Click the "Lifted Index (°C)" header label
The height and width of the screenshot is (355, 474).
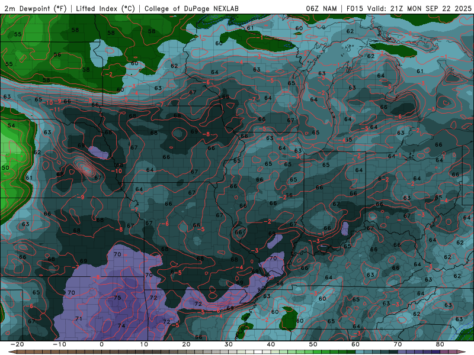[x=105, y=8]
